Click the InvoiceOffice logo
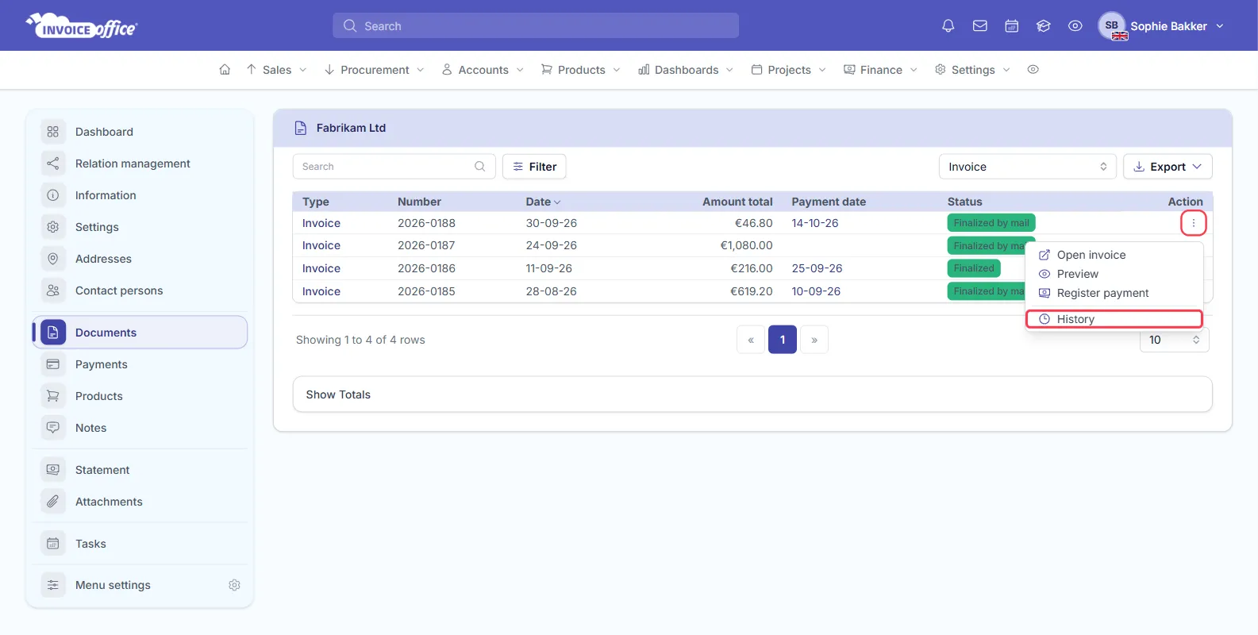The width and height of the screenshot is (1258, 635). [x=82, y=26]
